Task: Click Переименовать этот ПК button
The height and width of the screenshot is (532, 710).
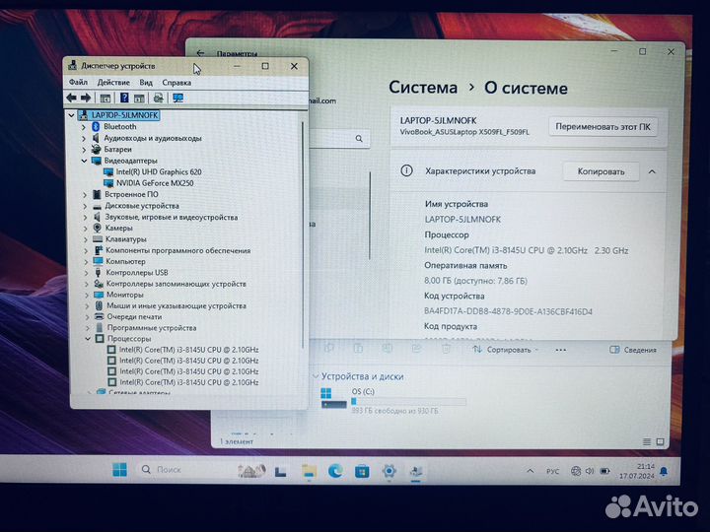Action: pos(603,127)
